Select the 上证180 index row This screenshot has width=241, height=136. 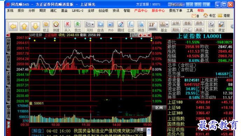click(x=200, y=102)
